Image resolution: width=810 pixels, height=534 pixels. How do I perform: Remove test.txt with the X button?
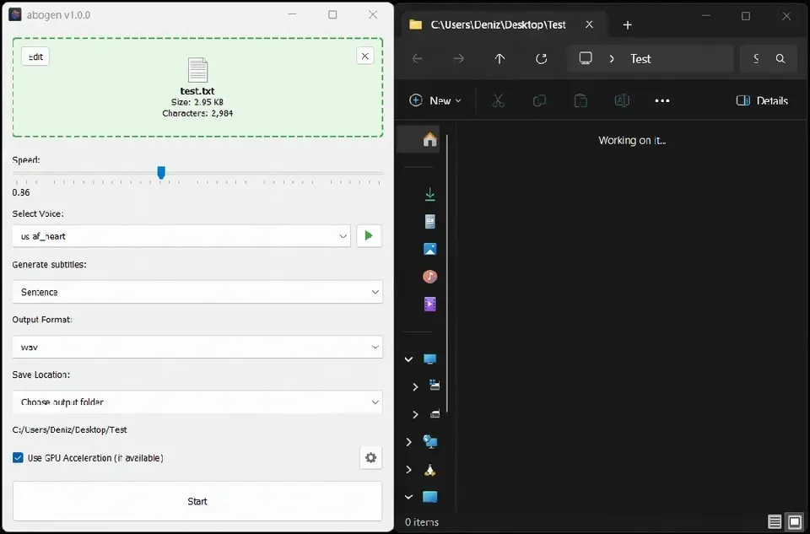[365, 56]
